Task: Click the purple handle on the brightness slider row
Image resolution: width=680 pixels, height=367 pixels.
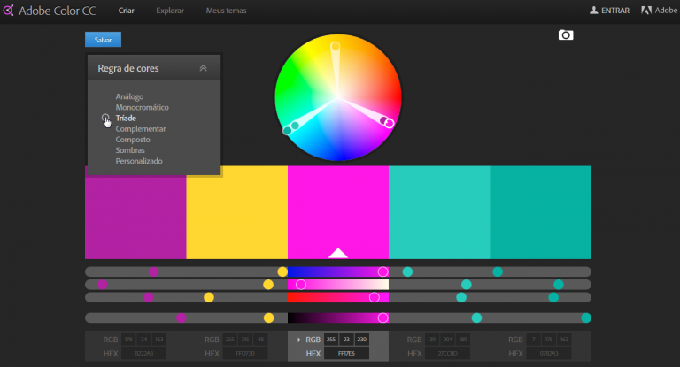Action: pyautogui.click(x=182, y=318)
